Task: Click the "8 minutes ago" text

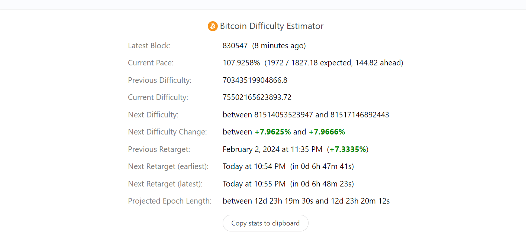Action: pyautogui.click(x=279, y=46)
